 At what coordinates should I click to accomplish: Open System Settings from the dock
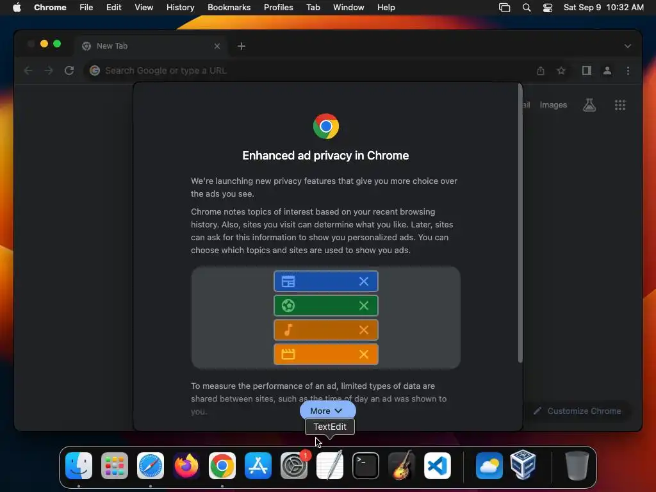[294, 466]
